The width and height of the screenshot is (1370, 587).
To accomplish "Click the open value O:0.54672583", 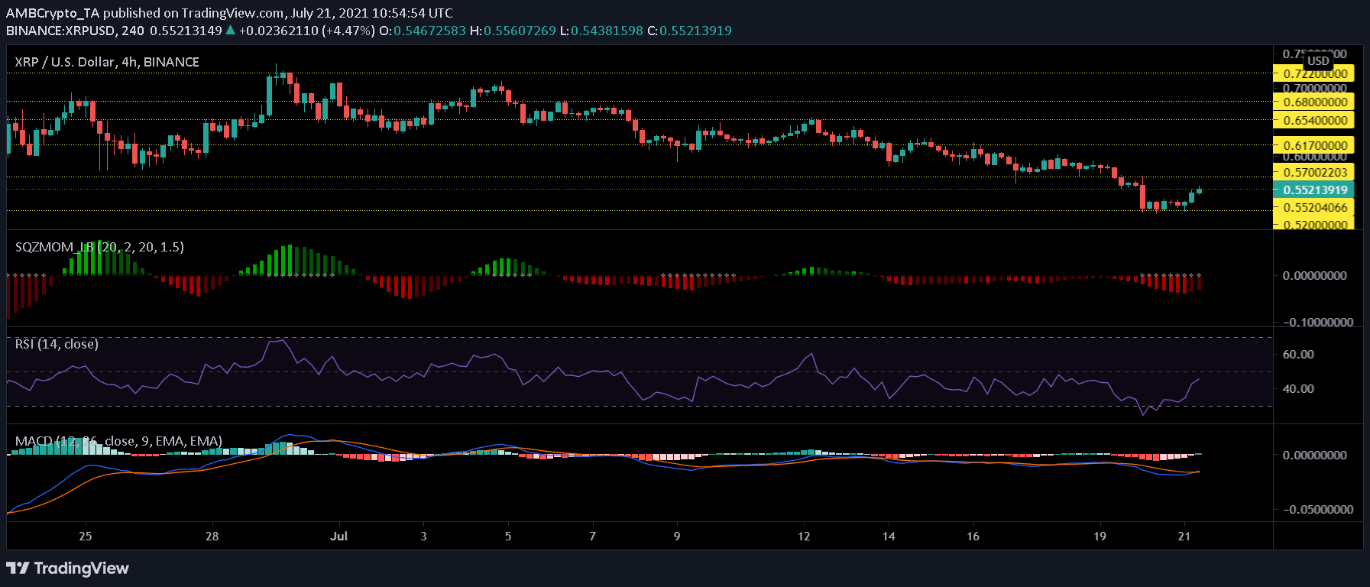I will click(x=423, y=31).
